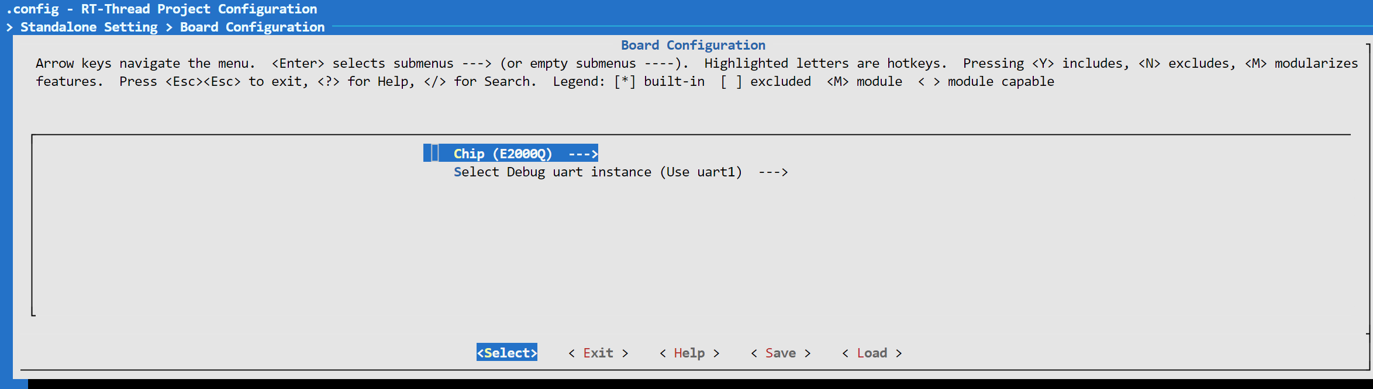This screenshot has height=389, width=1373.
Task: Click the arrow after (Use uart1)
Action: click(773, 172)
